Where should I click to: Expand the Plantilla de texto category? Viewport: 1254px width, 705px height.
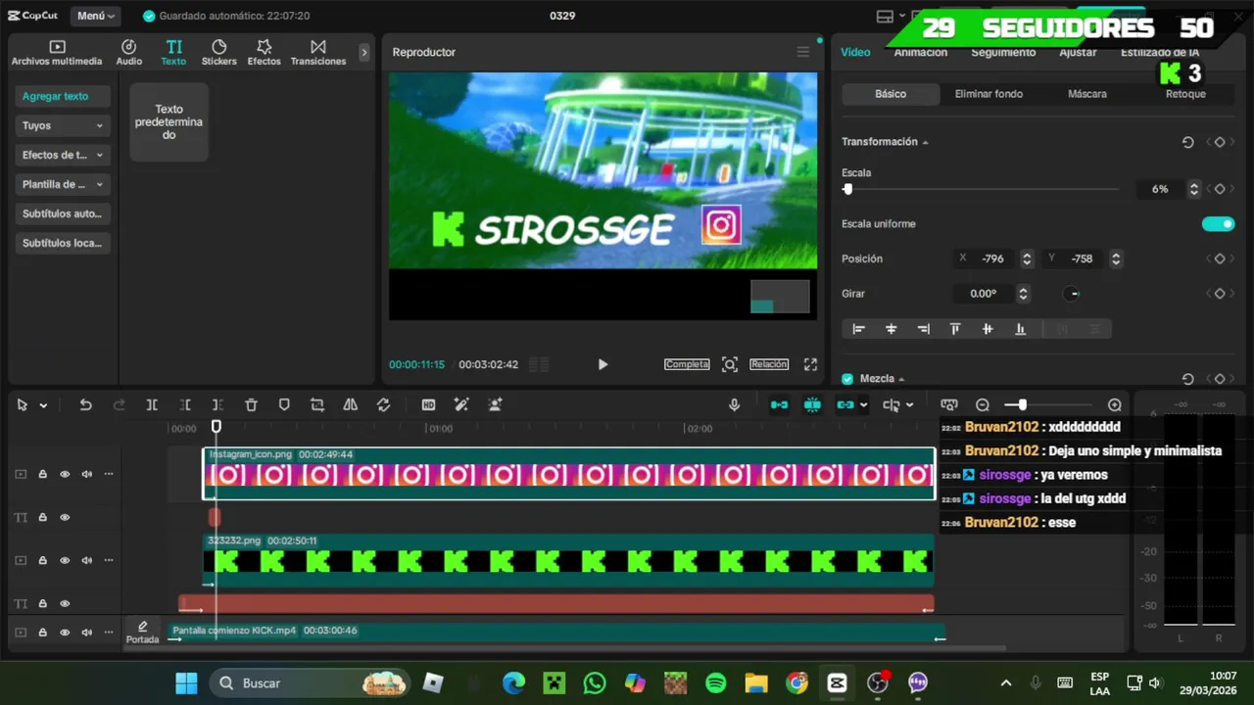click(x=63, y=184)
